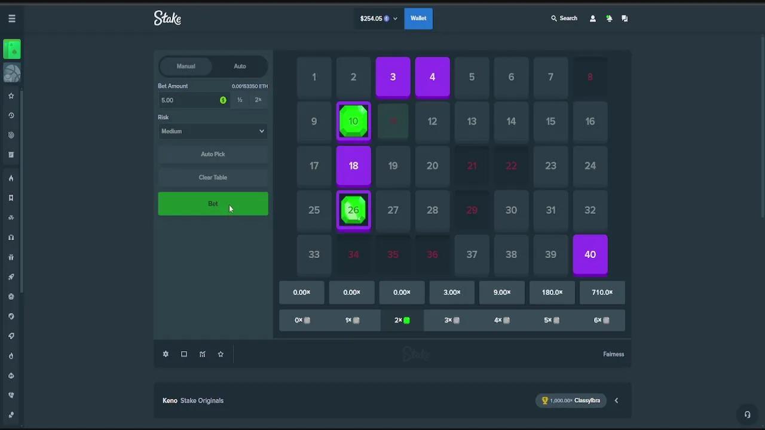765x430 pixels.
Task: Open user profile icon in header
Action: point(593,19)
